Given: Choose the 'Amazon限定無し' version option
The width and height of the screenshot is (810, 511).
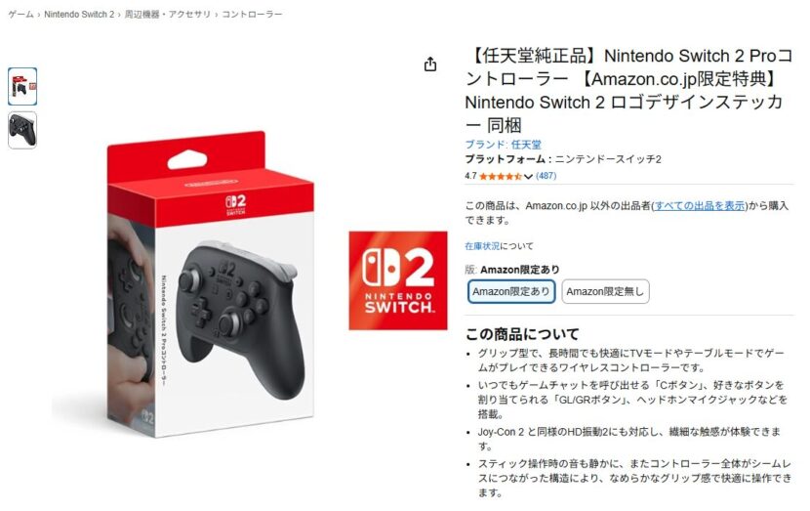Looking at the screenshot, I should [605, 292].
